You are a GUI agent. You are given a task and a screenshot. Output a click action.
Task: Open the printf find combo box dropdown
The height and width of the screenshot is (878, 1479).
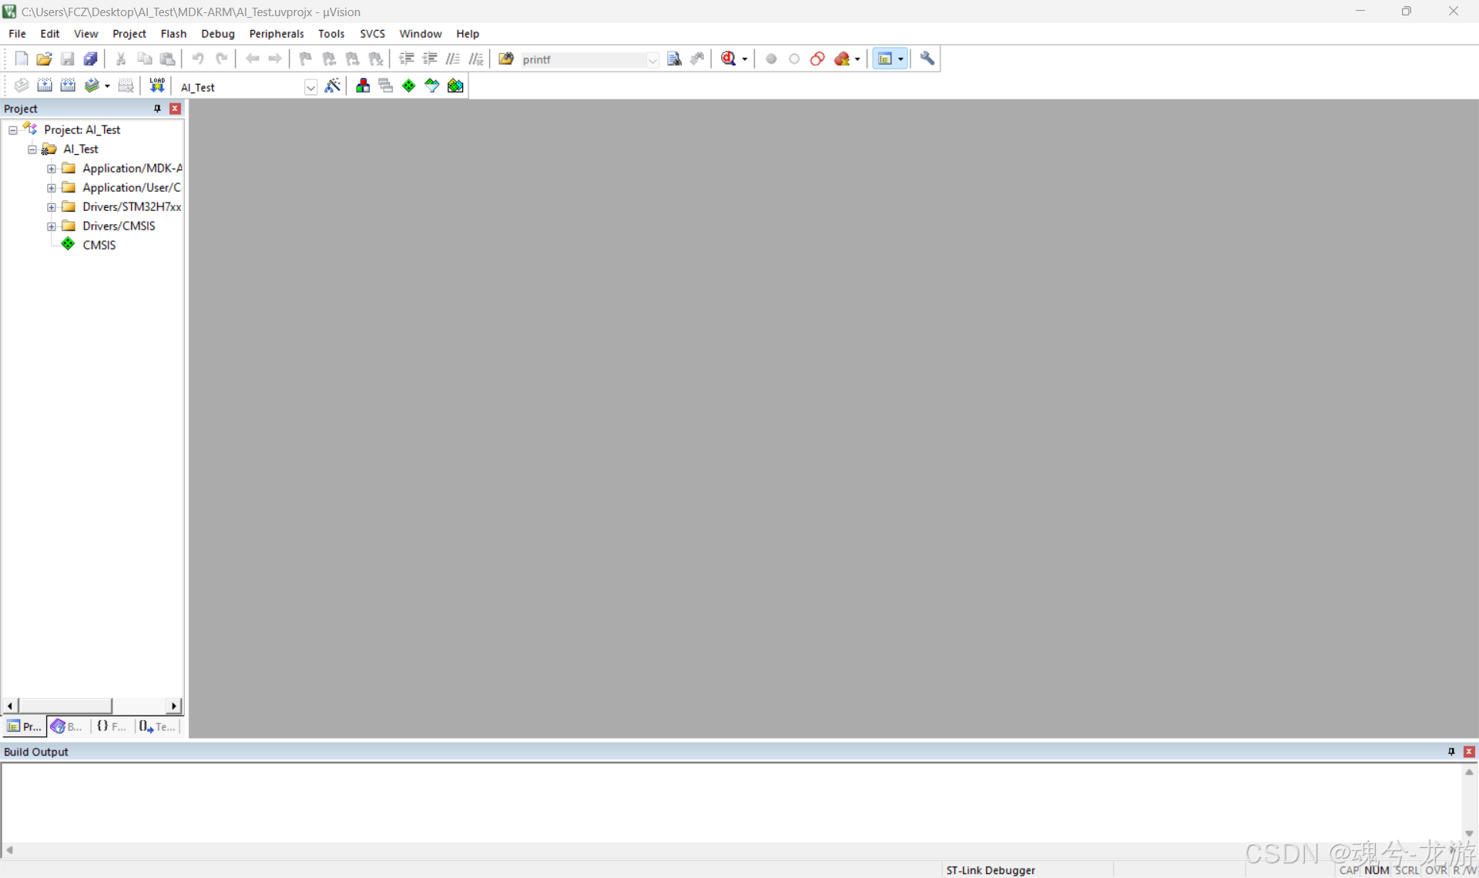point(652,59)
